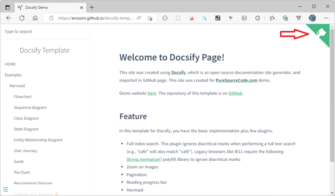Add page to favorites star icon

150,18
